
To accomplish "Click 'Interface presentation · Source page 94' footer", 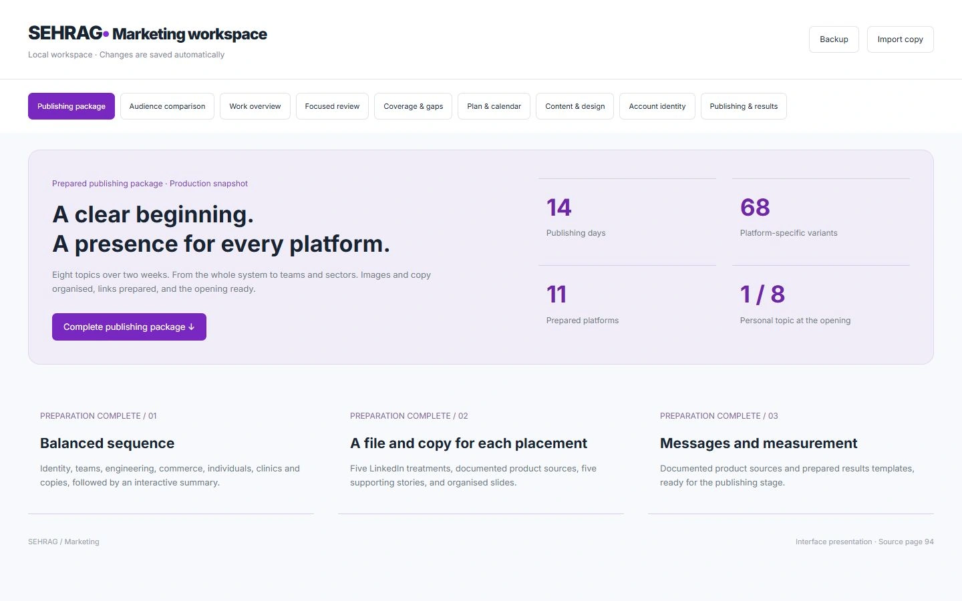I will click(x=864, y=542).
